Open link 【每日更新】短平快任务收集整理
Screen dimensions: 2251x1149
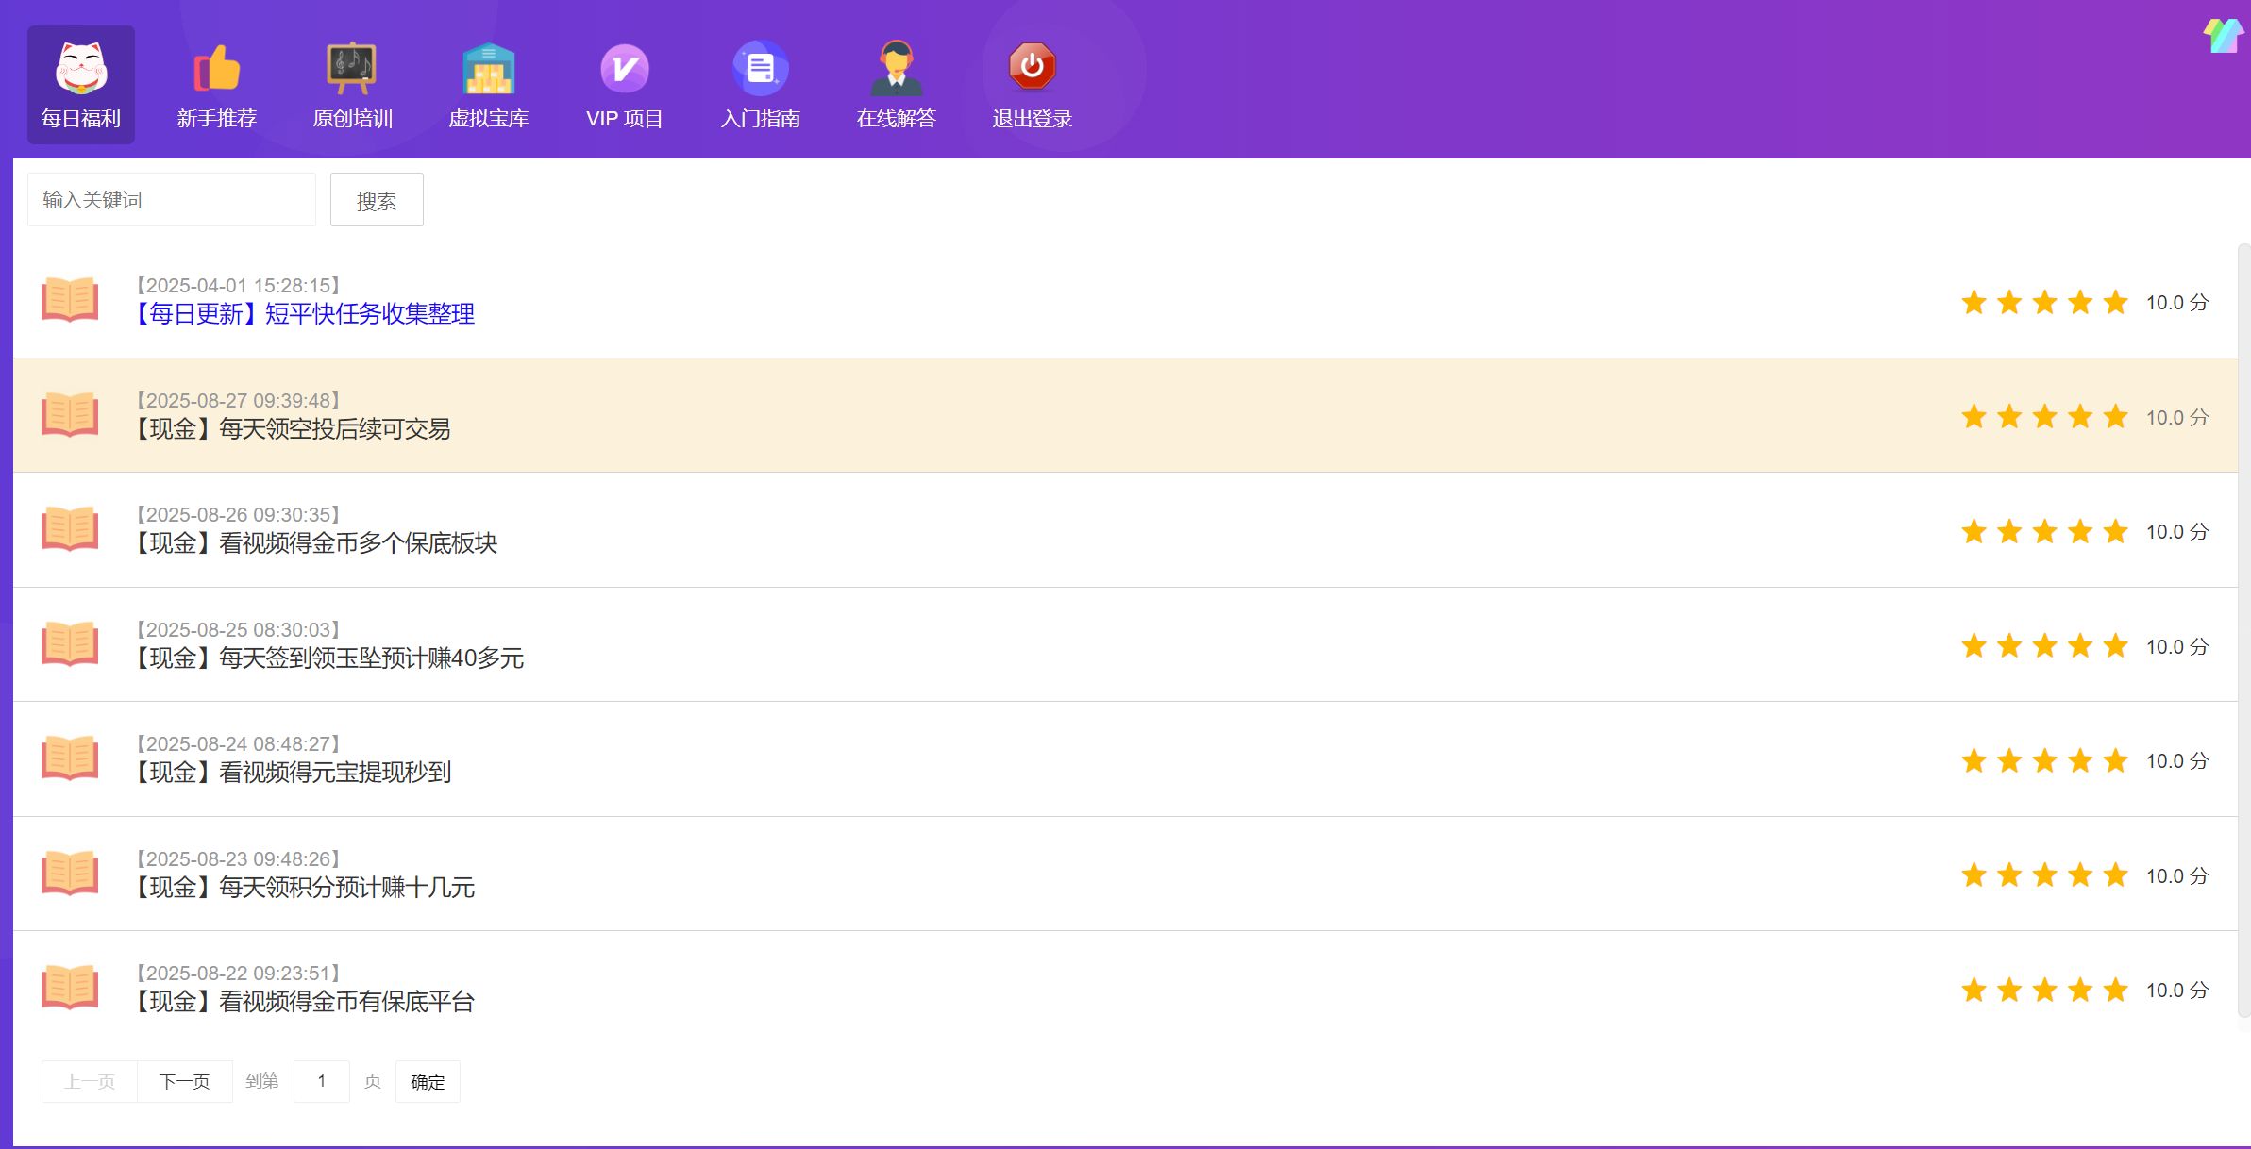(304, 314)
